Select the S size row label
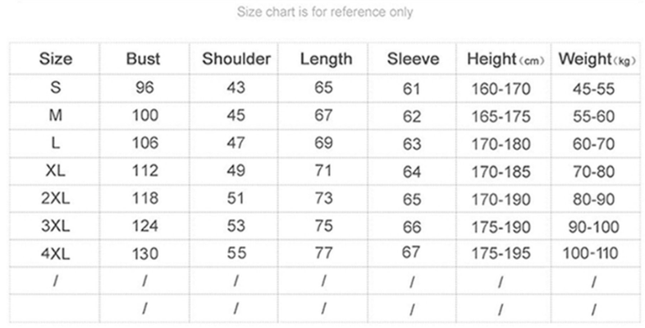This screenshot has height=328, width=645. pos(56,89)
